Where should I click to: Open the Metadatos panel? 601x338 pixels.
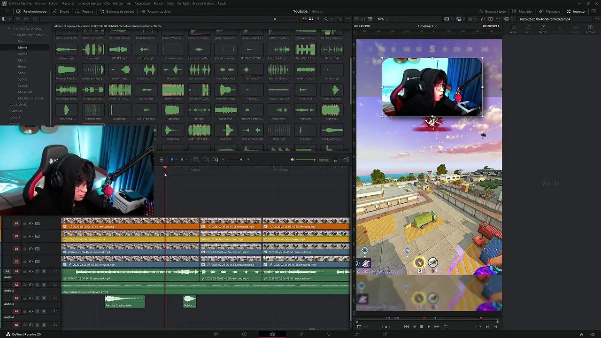[x=550, y=11]
